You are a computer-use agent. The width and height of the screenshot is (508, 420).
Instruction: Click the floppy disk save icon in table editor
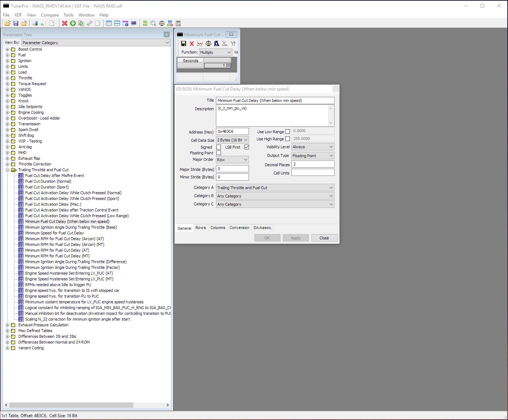pos(184,43)
